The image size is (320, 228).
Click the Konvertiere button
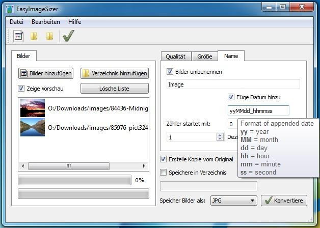(284, 201)
